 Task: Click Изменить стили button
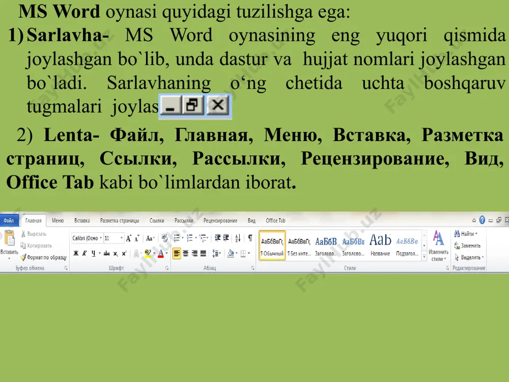(x=438, y=245)
